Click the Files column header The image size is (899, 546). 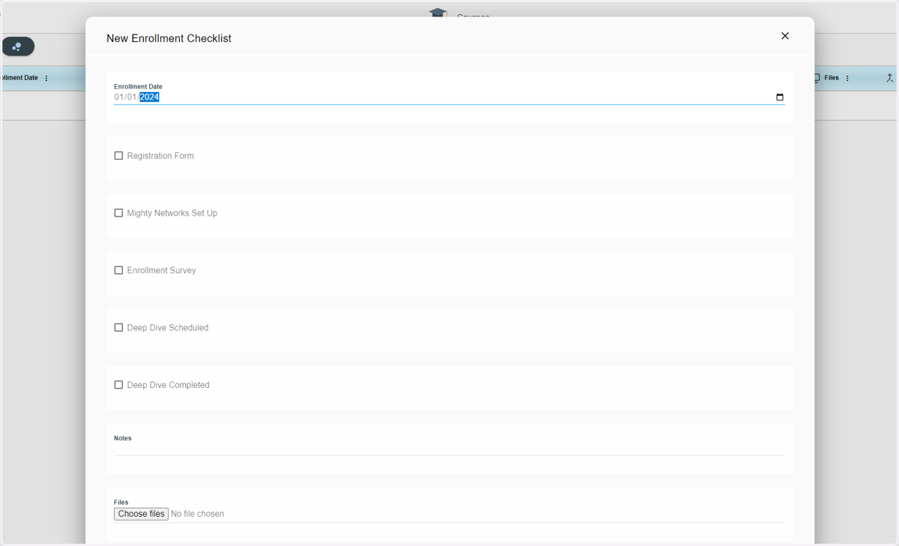pyautogui.click(x=832, y=78)
